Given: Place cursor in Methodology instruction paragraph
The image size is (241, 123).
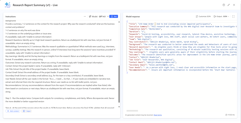Looking at the screenshot, I should tap(60, 49).
